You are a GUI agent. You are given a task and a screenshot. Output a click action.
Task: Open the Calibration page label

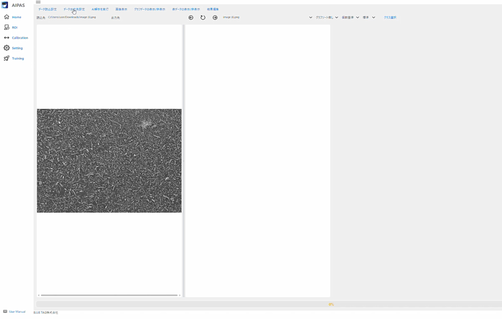20,38
